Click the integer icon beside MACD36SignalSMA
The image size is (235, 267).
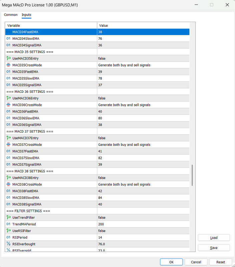8,125
